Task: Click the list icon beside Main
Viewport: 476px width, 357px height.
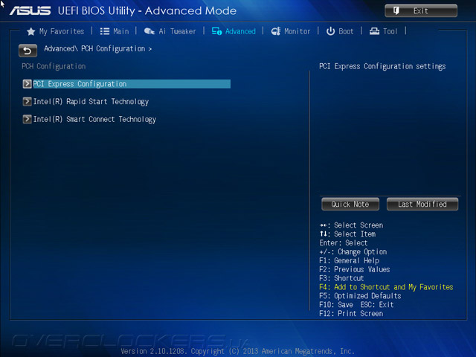Action: click(x=105, y=31)
